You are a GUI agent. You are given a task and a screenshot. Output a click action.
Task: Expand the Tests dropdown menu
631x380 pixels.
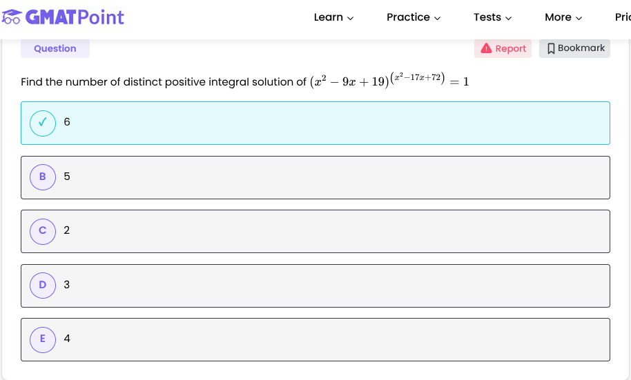[492, 17]
